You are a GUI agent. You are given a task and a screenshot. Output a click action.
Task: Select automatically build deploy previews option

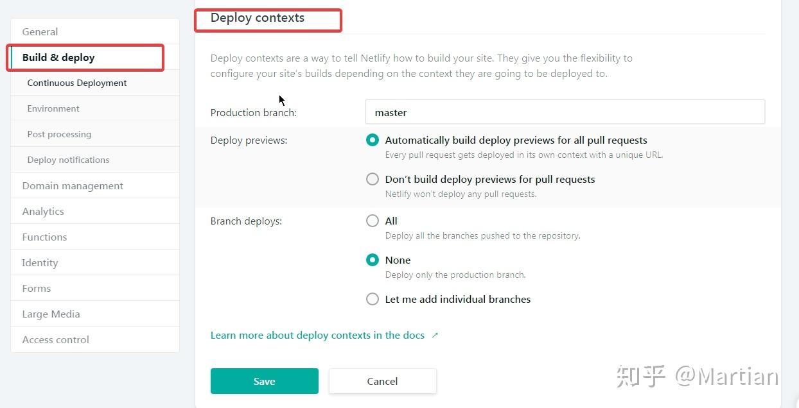[x=373, y=140]
